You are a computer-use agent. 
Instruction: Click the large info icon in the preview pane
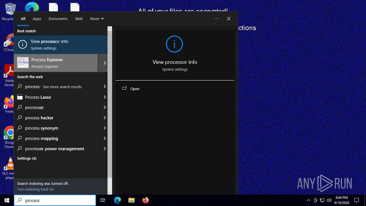point(174,44)
